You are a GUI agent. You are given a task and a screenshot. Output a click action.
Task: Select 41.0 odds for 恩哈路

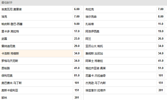pos(77,68)
